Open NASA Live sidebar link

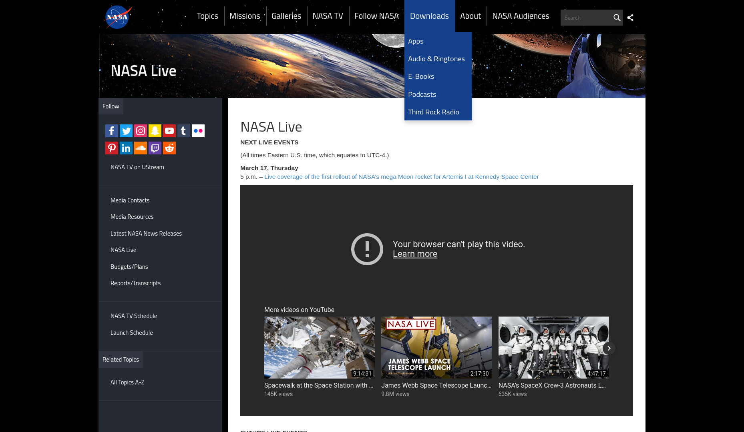123,250
